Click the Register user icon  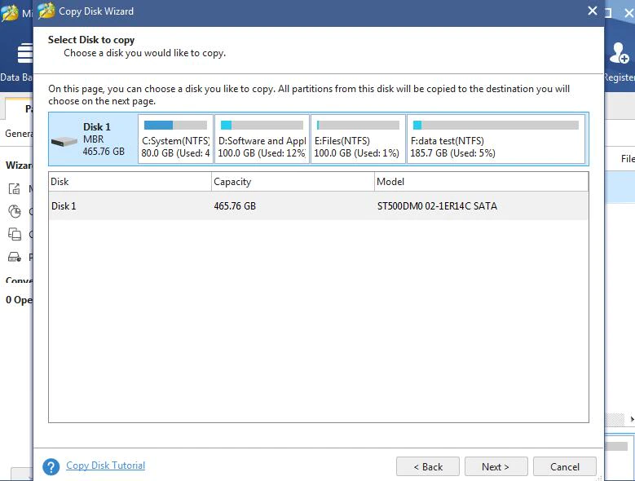[x=619, y=54]
